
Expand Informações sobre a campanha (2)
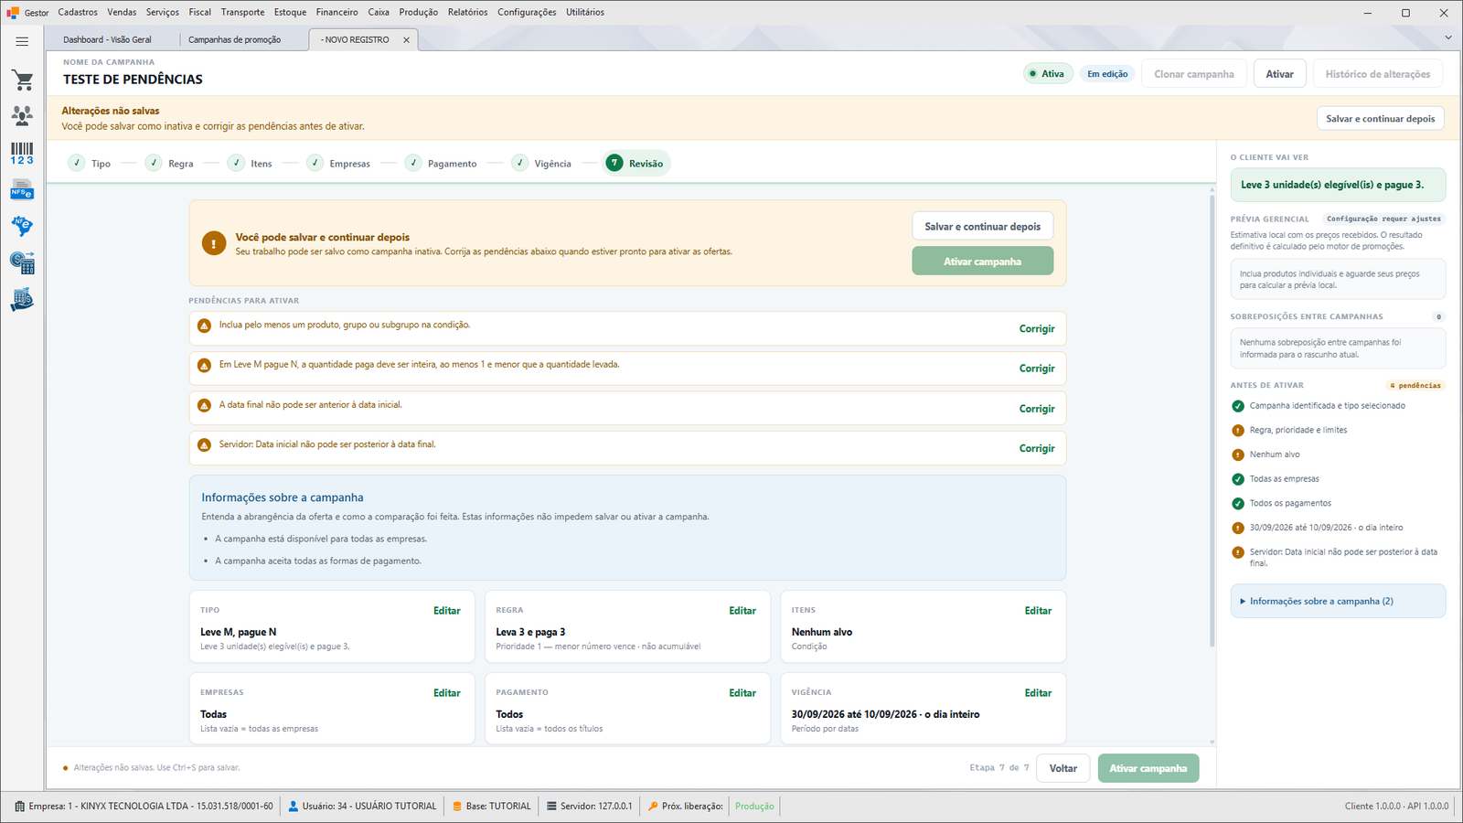[x=1338, y=601]
